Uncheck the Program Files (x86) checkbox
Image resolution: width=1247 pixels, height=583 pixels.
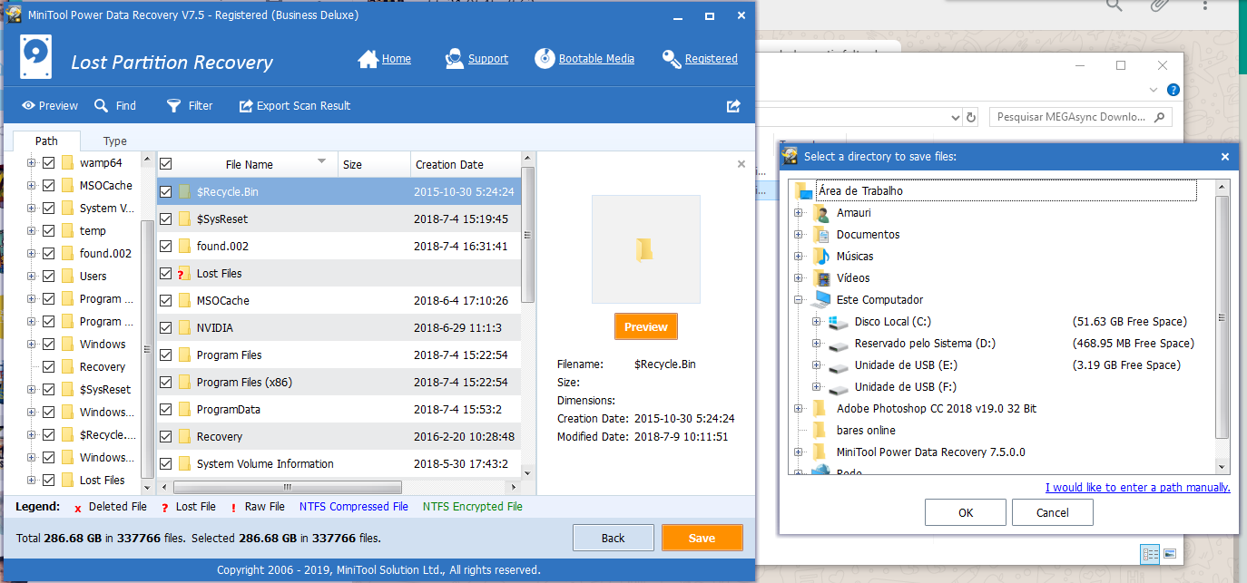pos(166,382)
